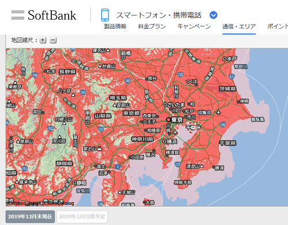Click the airplane icon near 印旛沼

tap(218, 112)
